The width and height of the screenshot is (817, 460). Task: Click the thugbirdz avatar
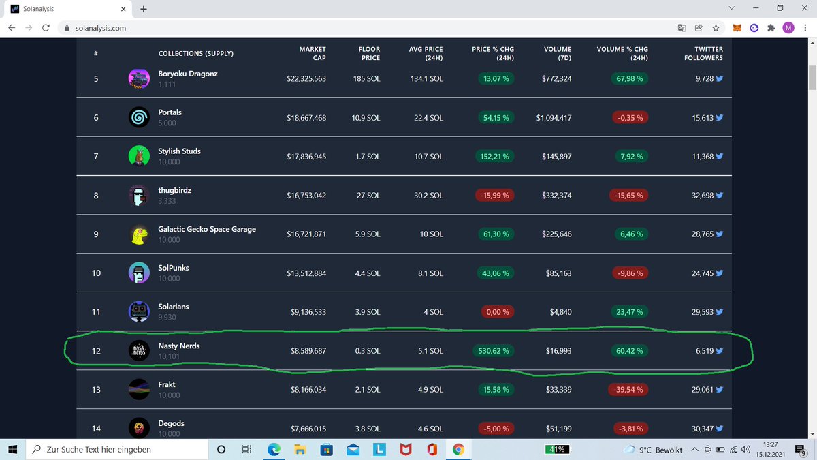pos(139,196)
